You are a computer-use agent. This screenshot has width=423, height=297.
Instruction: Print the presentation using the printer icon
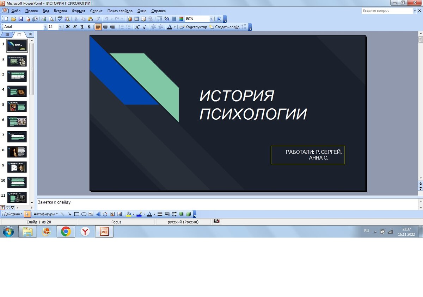pyautogui.click(x=44, y=19)
